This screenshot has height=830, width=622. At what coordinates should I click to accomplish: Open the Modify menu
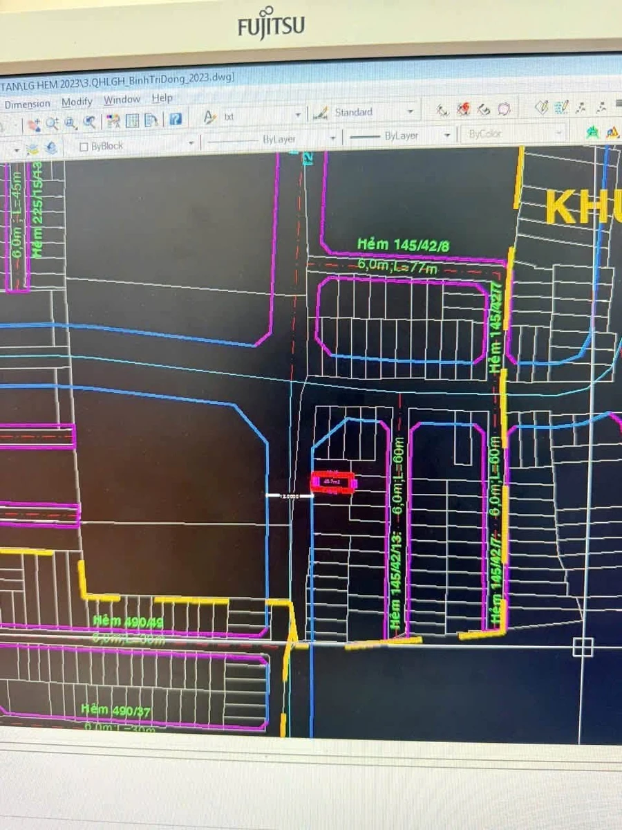click(x=77, y=102)
